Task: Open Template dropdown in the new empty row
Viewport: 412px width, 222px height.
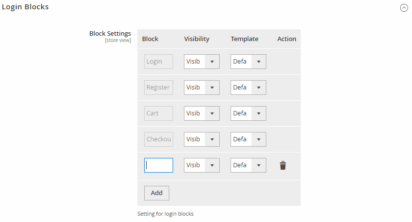Action: (248, 165)
